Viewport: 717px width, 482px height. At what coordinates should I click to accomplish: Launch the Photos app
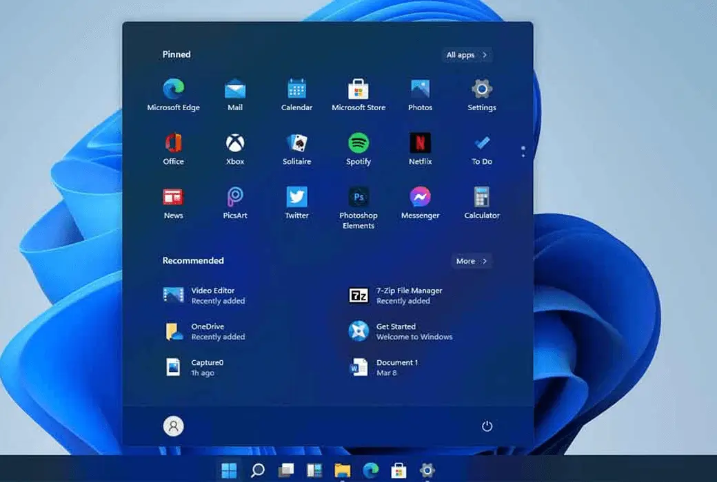tap(421, 95)
